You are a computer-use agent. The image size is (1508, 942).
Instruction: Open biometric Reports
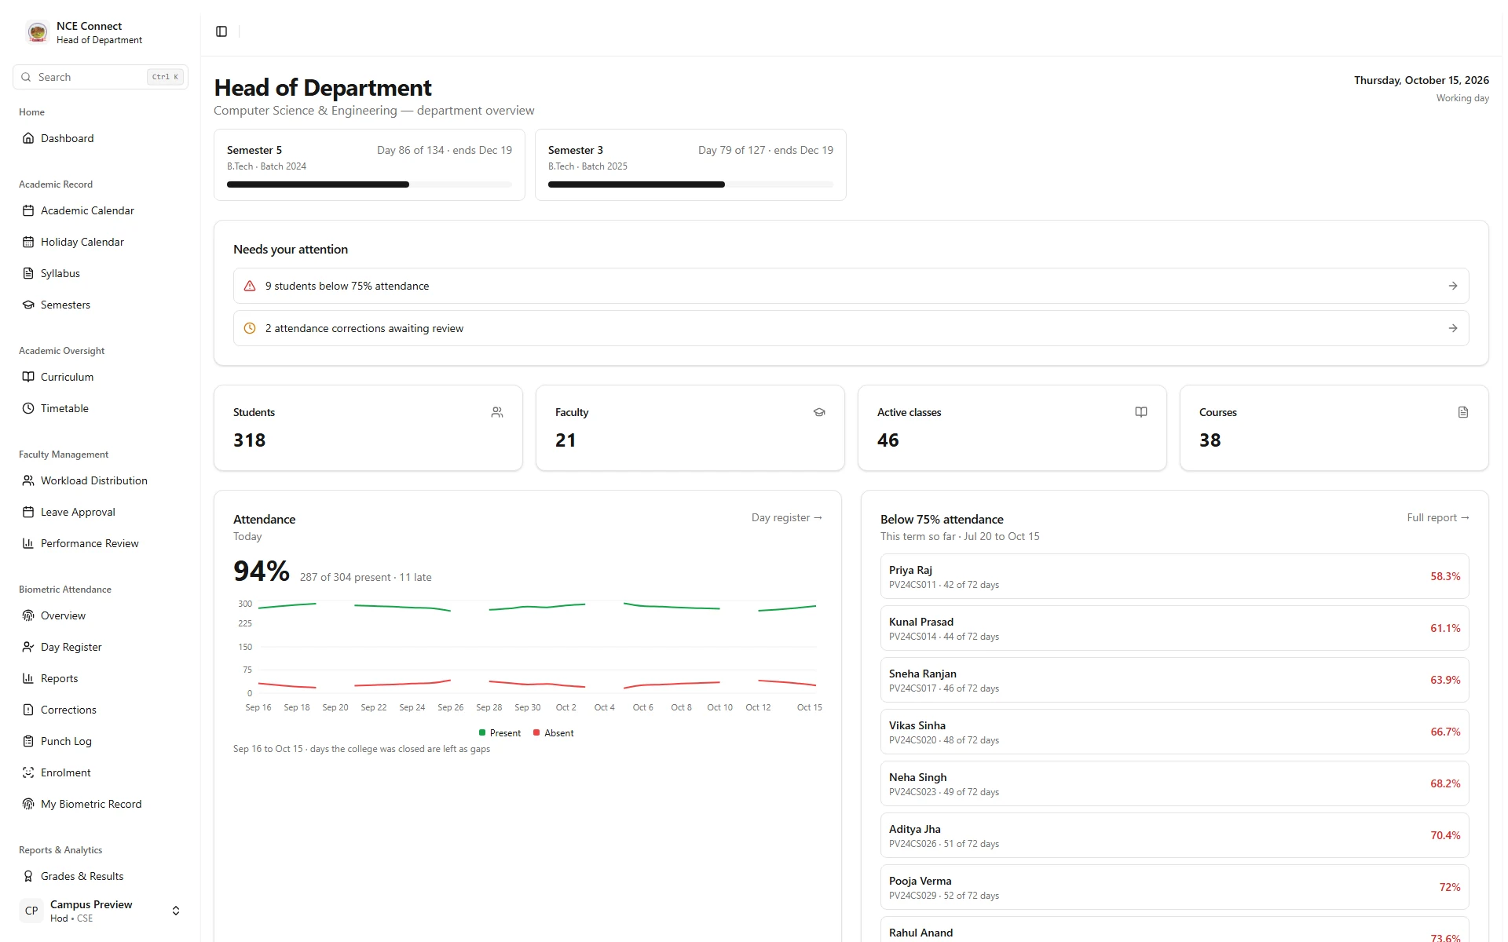(x=101, y=678)
